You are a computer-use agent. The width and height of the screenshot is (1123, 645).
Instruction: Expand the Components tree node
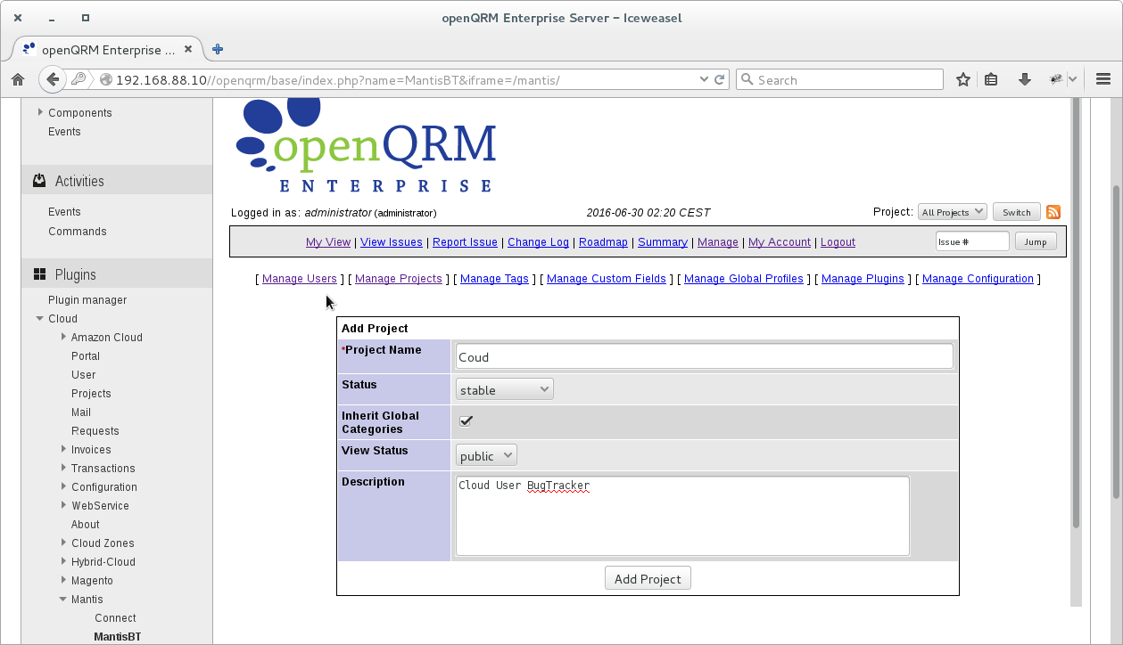click(40, 112)
